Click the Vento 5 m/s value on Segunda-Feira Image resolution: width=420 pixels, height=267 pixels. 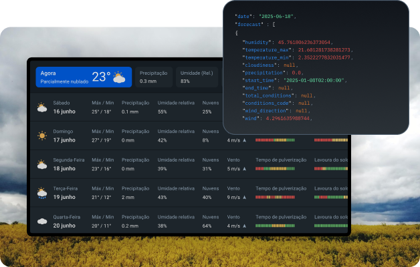(x=233, y=169)
